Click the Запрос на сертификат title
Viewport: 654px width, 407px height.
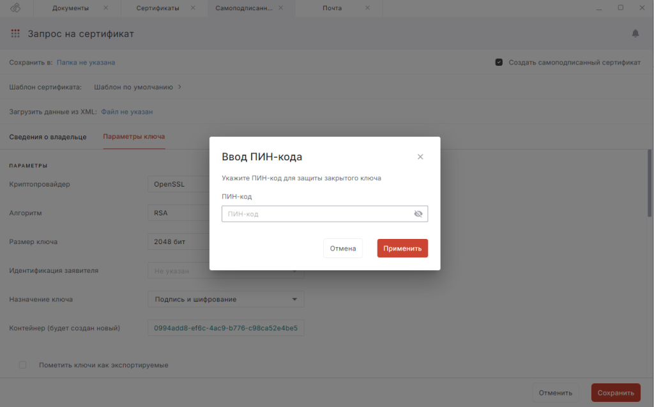pos(81,34)
